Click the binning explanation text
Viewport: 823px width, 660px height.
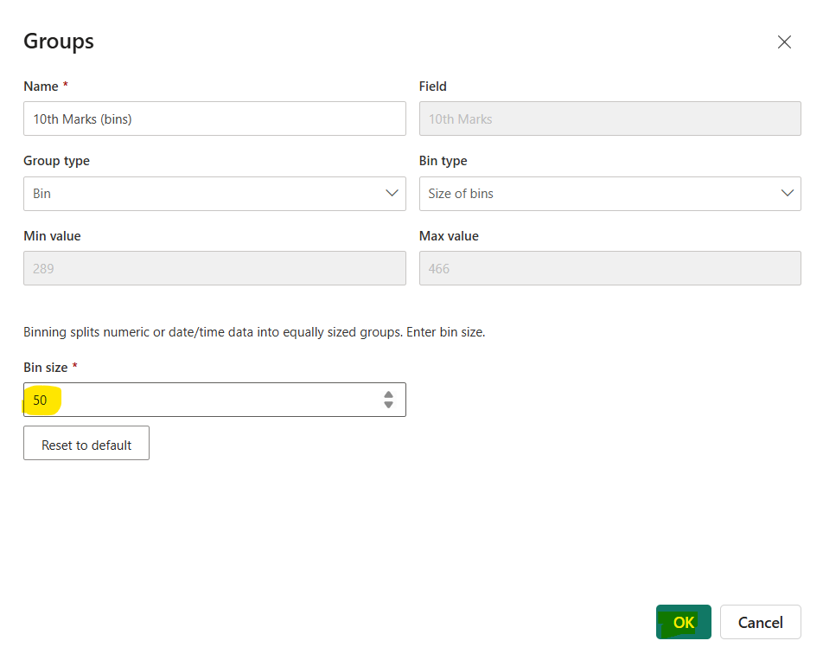point(252,331)
